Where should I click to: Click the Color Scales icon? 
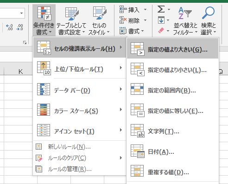tap(44, 110)
